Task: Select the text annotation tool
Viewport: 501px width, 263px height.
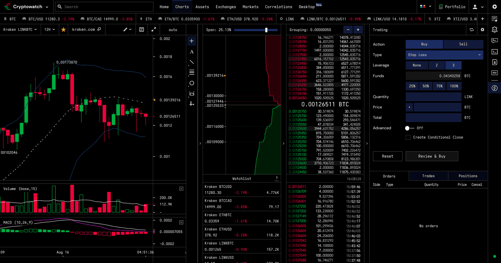Action: pyautogui.click(x=192, y=52)
